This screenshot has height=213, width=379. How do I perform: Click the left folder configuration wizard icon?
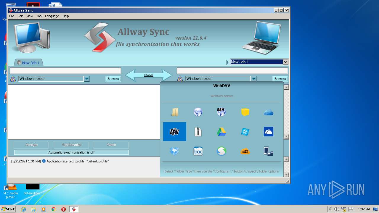pos(13,79)
